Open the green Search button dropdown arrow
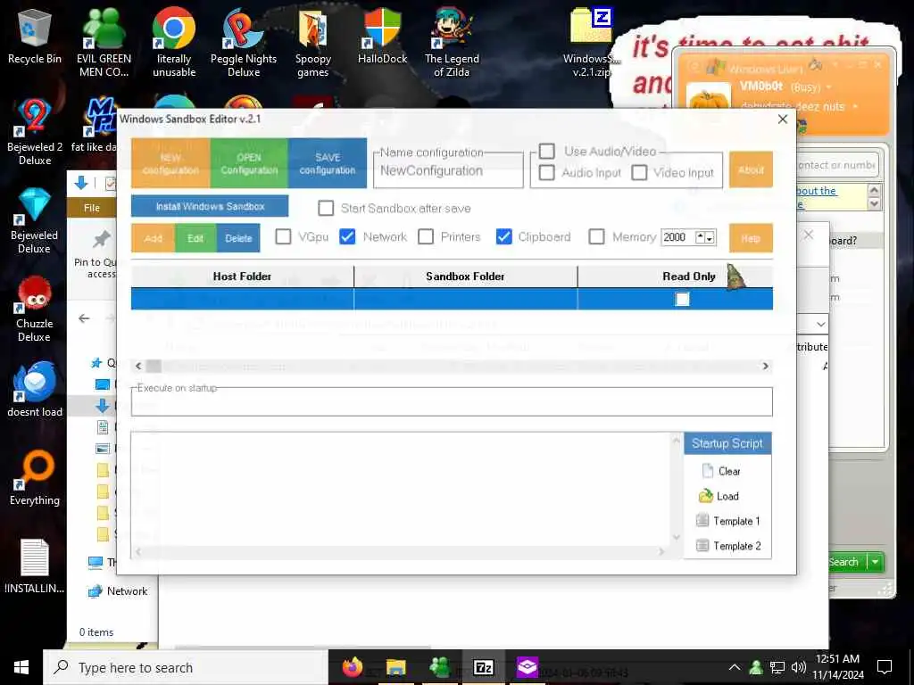This screenshot has height=685, width=914. [876, 562]
